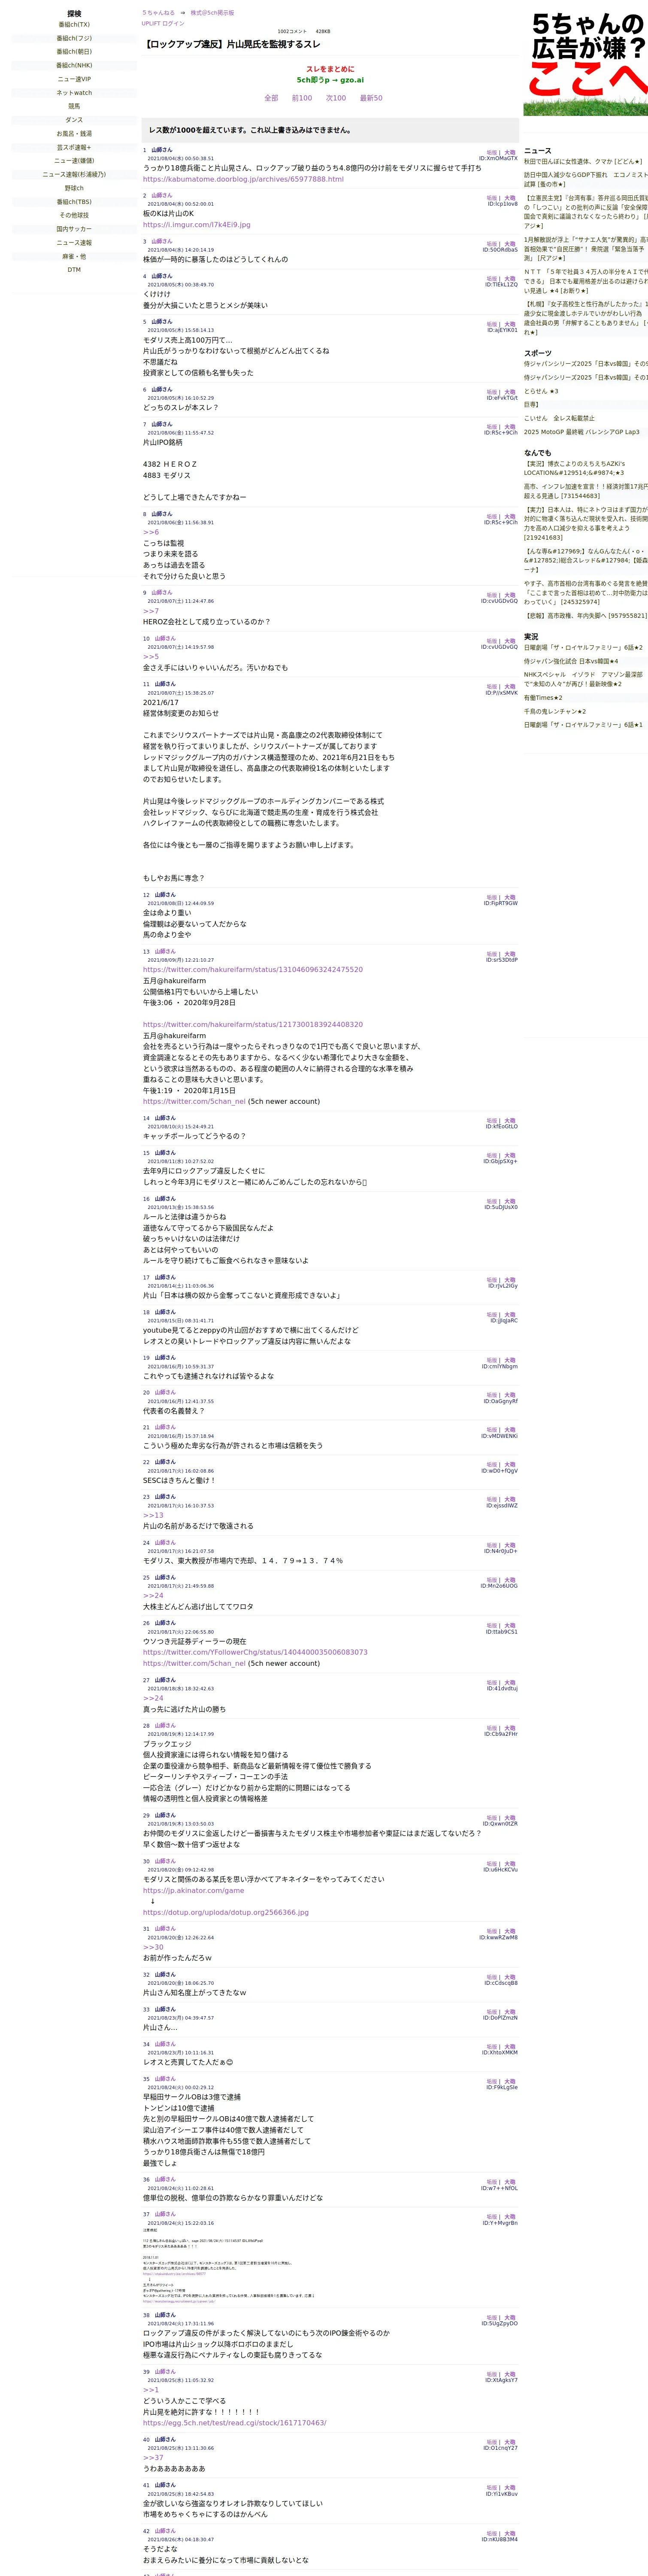Open 番組ch(TBS) sidebar board
Viewport: 648px width, 2576px height.
point(74,202)
